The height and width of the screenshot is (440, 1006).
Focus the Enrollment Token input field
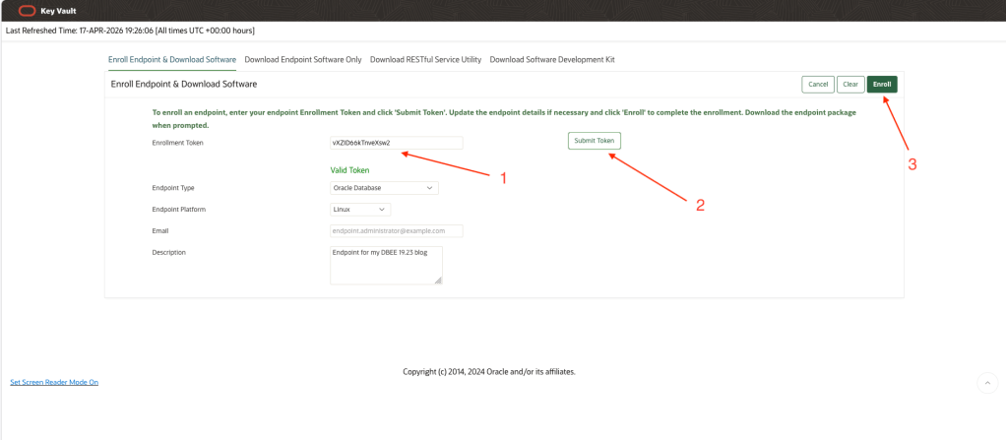396,143
